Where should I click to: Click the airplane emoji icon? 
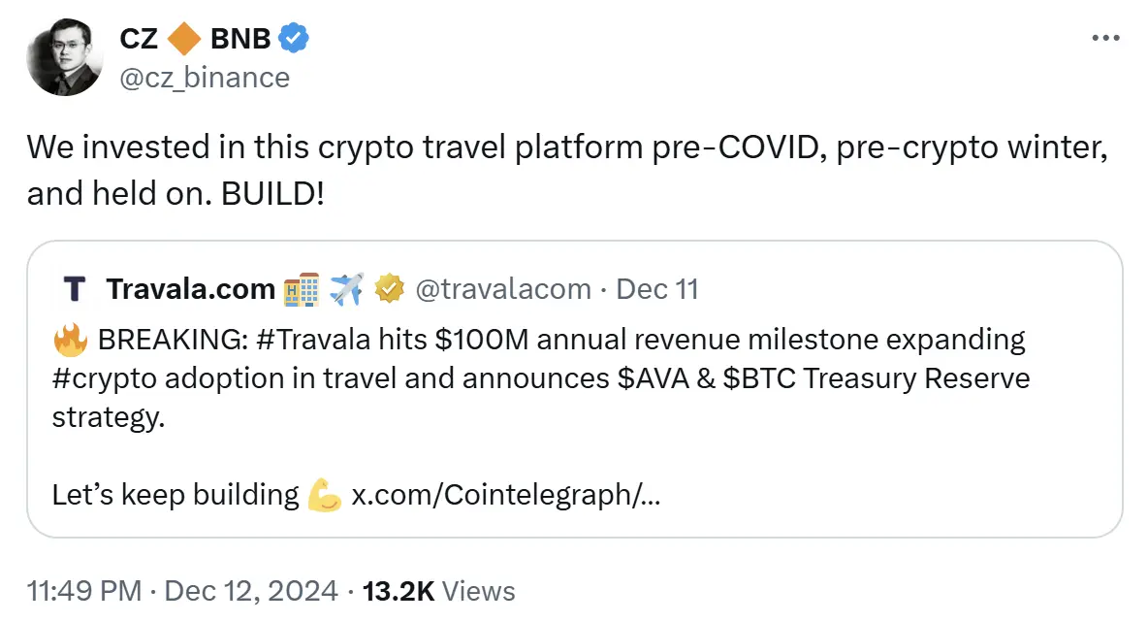(345, 289)
